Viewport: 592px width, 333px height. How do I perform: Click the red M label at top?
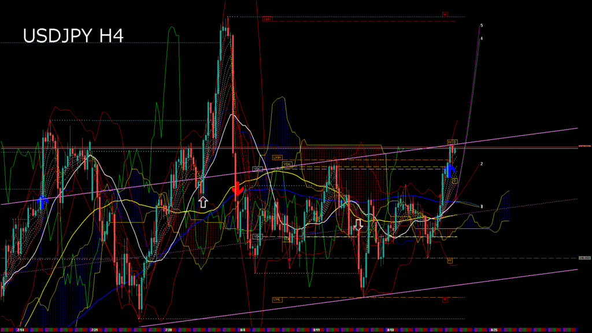[x=445, y=14]
